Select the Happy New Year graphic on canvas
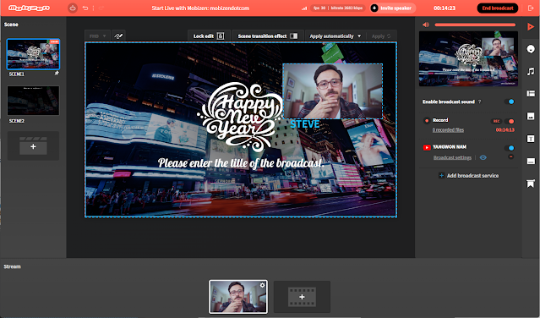The height and width of the screenshot is (318, 540). tap(240, 118)
